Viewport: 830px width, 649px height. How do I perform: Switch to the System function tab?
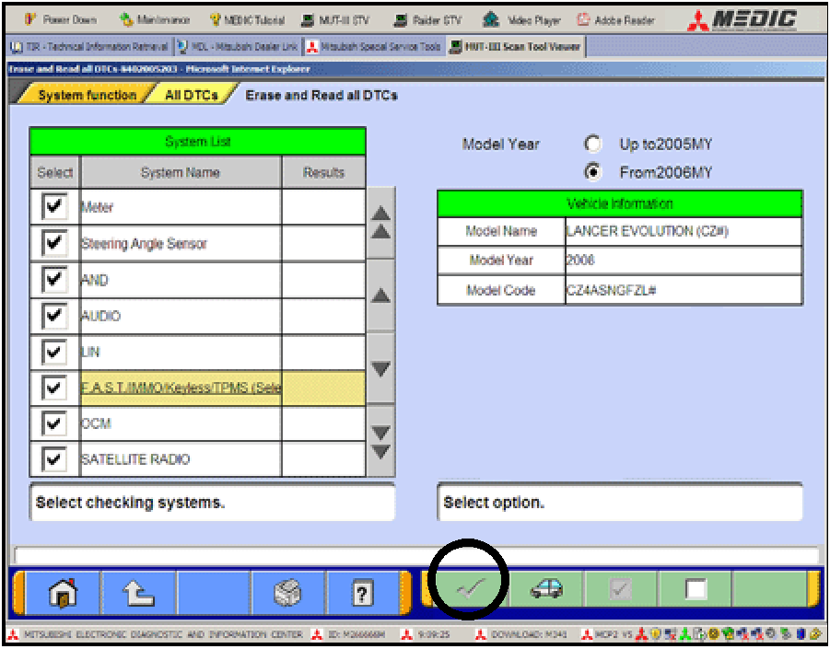click(x=87, y=95)
